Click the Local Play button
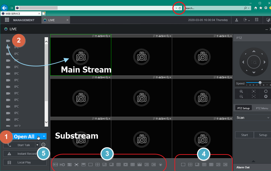Viewport: 271px width, 171px height. pos(25,162)
